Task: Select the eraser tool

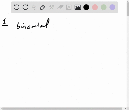Action: pyautogui.click(x=60, y=7)
